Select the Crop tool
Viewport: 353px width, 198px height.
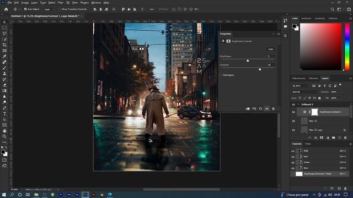tap(4, 45)
